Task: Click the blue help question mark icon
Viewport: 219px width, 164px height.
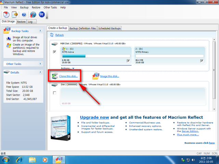Action: tap(24, 15)
